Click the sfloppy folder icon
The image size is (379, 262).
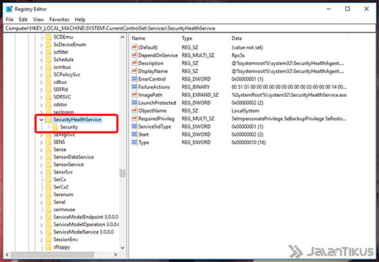tap(49, 247)
